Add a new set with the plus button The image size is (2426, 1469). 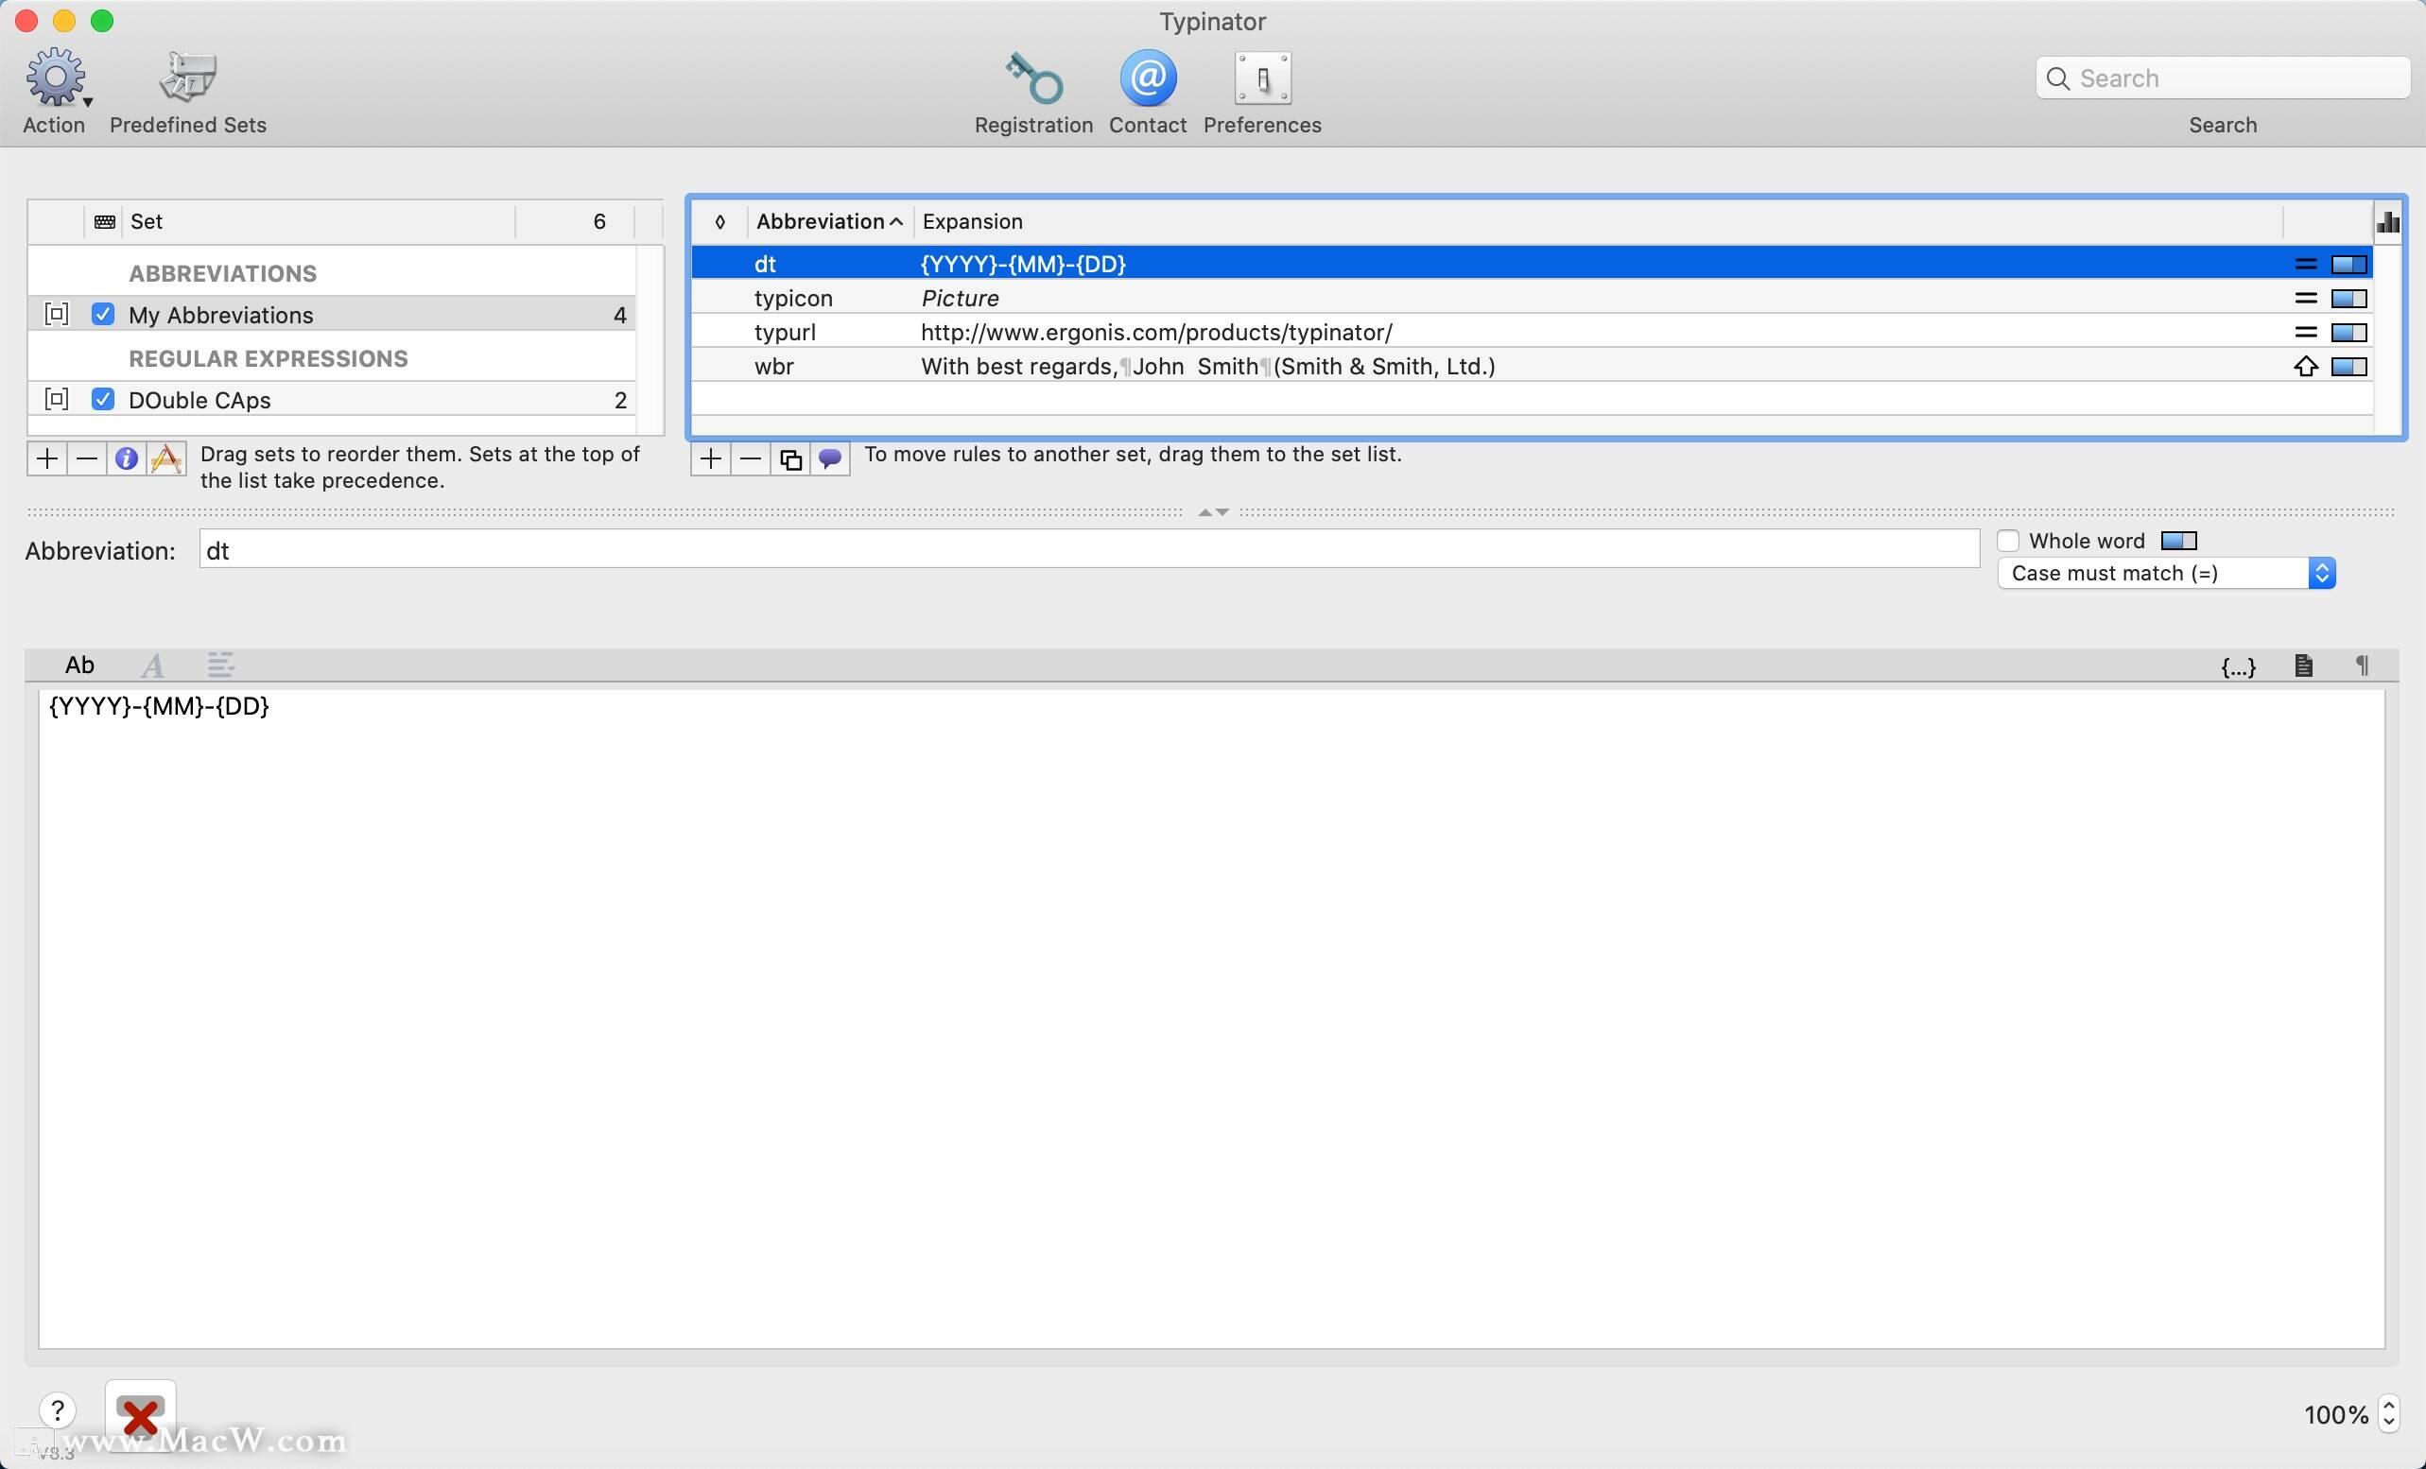click(46, 458)
